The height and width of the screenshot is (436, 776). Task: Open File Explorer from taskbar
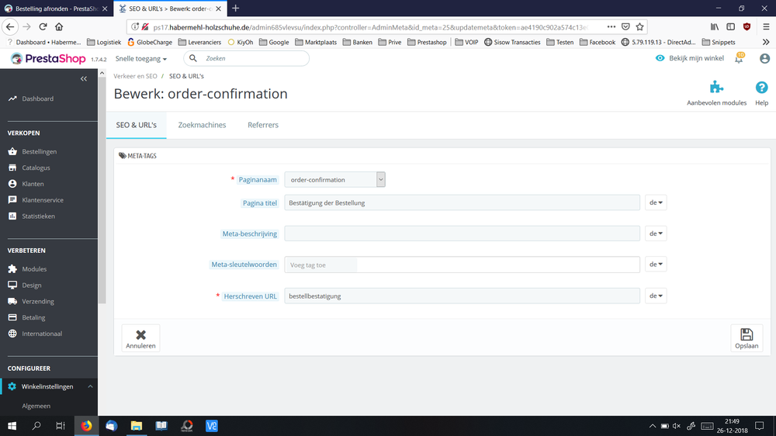point(137,426)
